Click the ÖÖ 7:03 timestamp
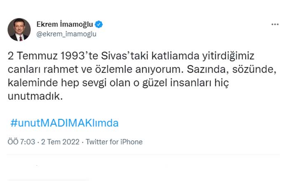This screenshot has height=185, width=284. (x=21, y=142)
